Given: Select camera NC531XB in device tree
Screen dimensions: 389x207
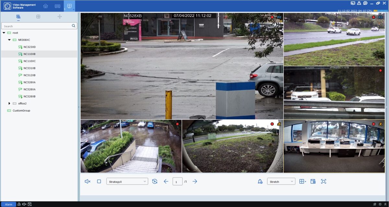Looking at the screenshot, I should pyautogui.click(x=29, y=68).
